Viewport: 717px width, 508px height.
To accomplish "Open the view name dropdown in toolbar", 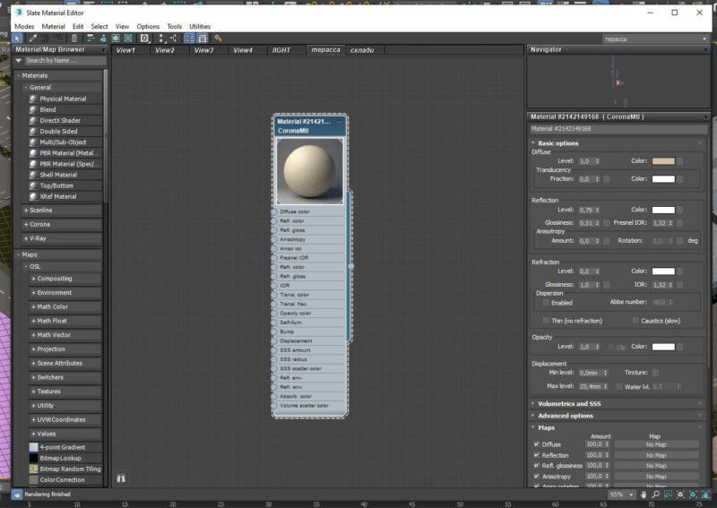I will 704,39.
